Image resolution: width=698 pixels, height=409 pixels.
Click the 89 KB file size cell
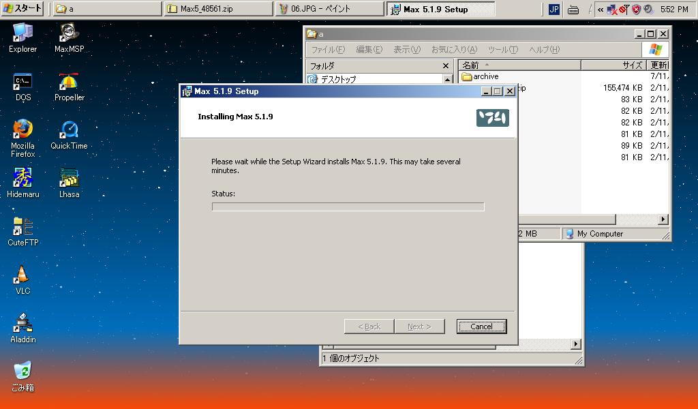(631, 146)
